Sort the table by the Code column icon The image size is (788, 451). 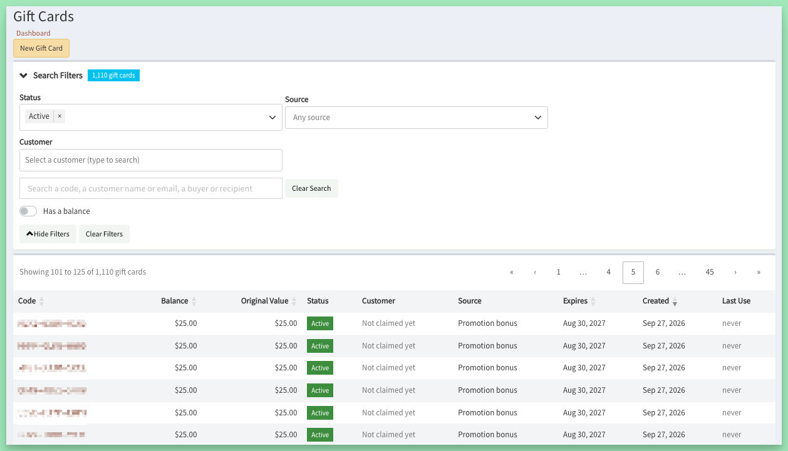tap(41, 302)
